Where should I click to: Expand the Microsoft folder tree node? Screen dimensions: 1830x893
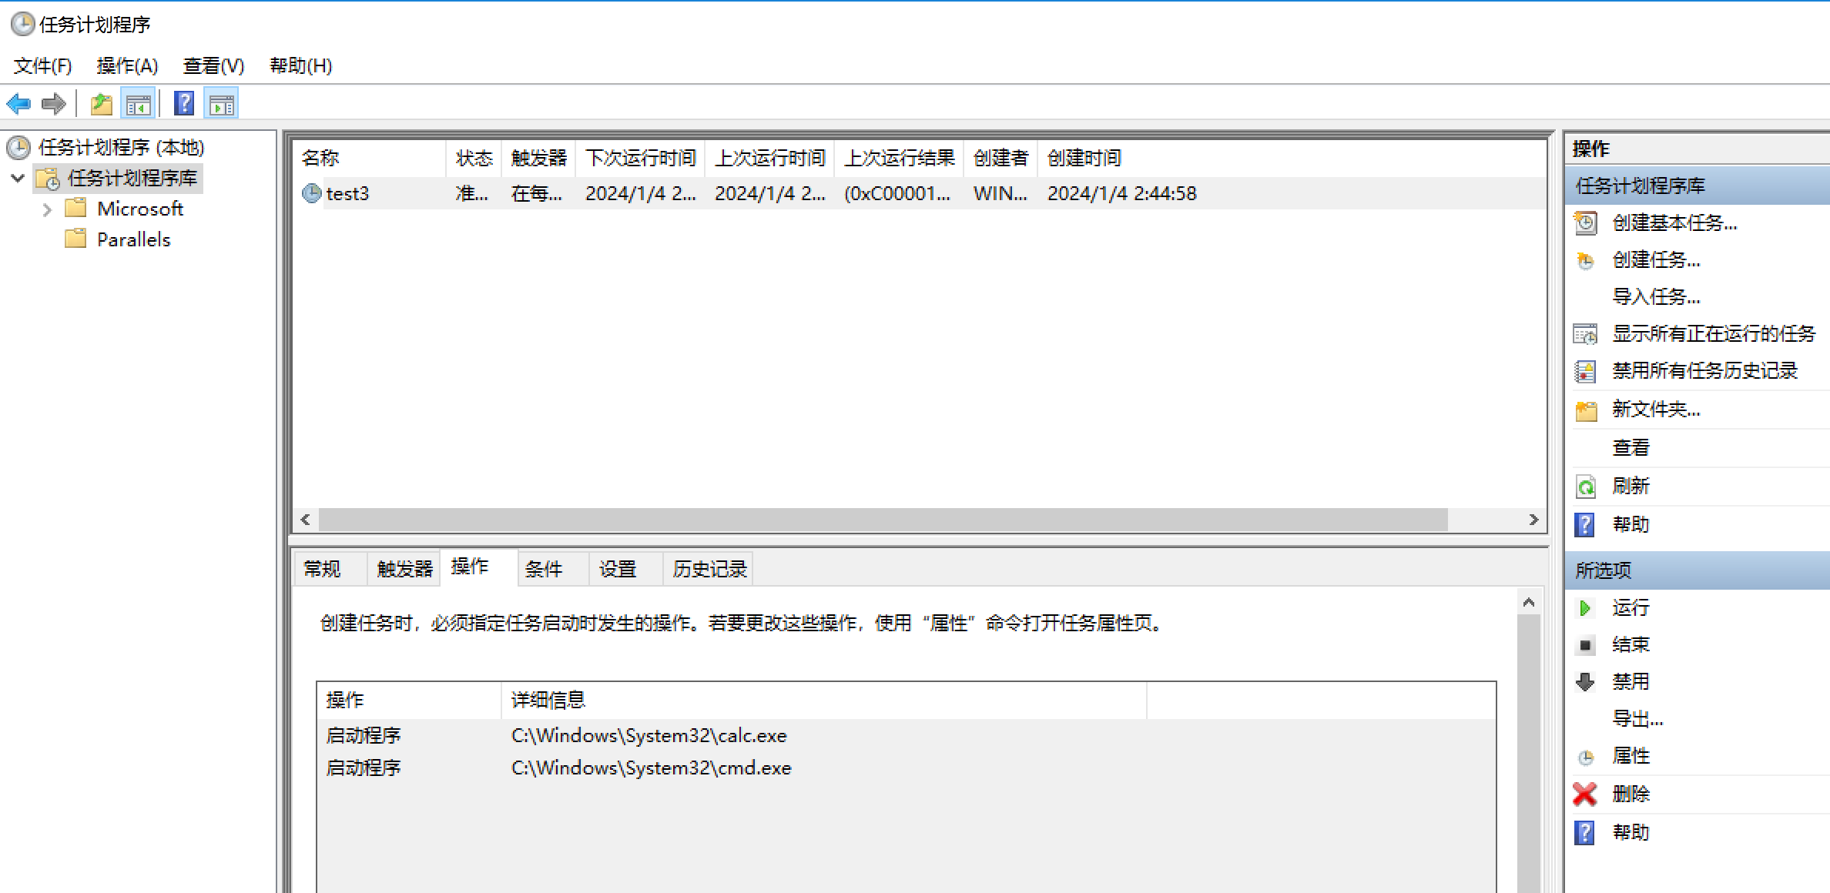tap(47, 209)
